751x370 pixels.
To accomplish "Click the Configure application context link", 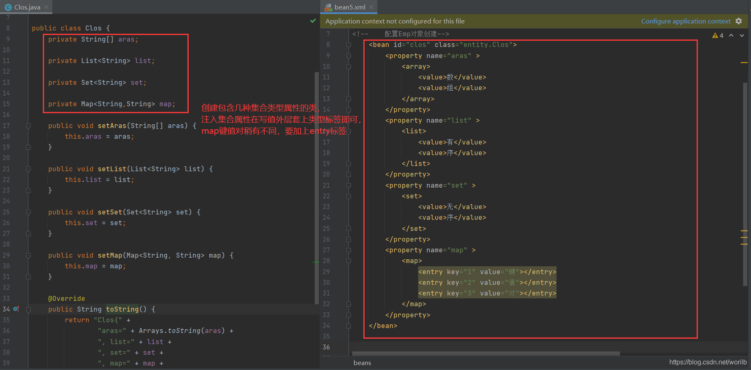I will [x=685, y=21].
